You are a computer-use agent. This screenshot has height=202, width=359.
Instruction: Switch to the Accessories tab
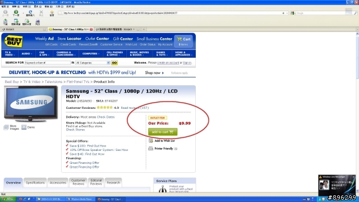pos(58,182)
